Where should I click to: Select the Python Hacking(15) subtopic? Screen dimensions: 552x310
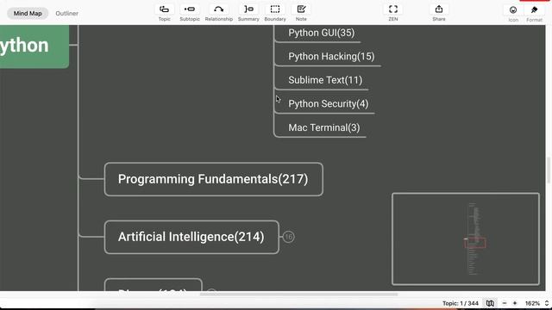(x=331, y=57)
